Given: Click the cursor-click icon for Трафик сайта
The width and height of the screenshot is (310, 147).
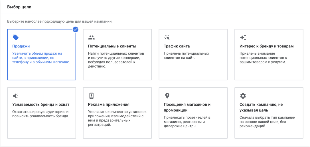Looking at the screenshot, I should [x=167, y=37].
